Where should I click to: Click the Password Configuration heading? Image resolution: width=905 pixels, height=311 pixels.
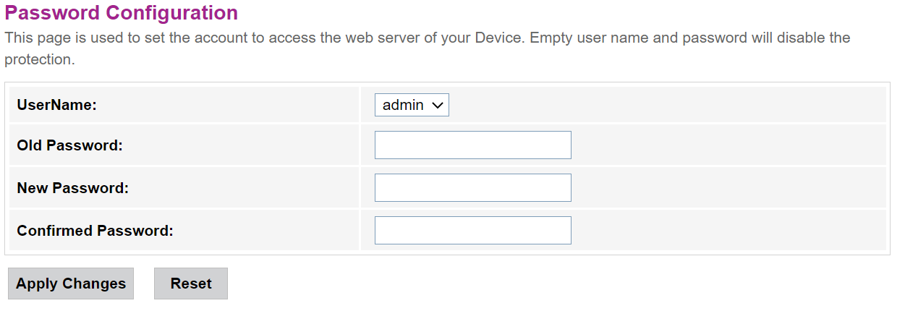[x=121, y=12]
